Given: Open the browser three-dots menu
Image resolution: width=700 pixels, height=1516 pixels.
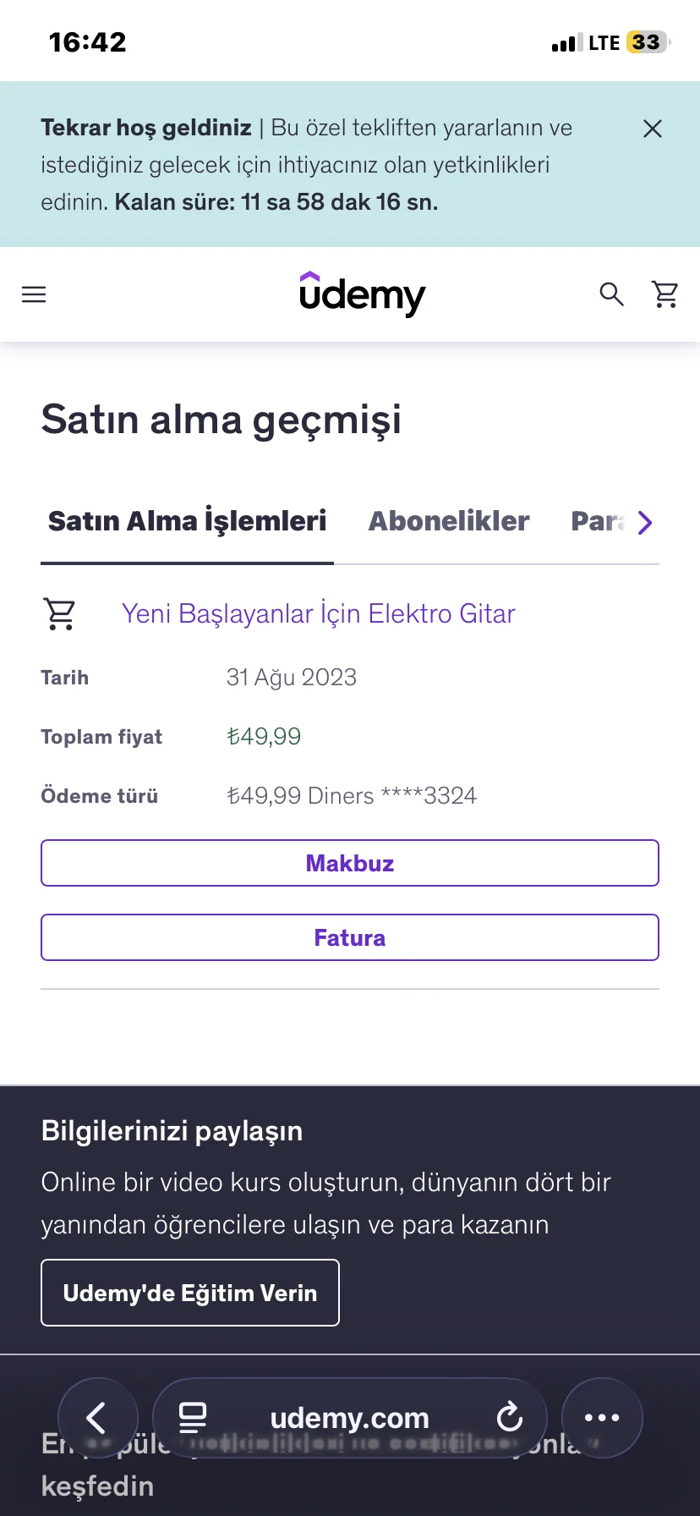Looking at the screenshot, I should 602,1418.
